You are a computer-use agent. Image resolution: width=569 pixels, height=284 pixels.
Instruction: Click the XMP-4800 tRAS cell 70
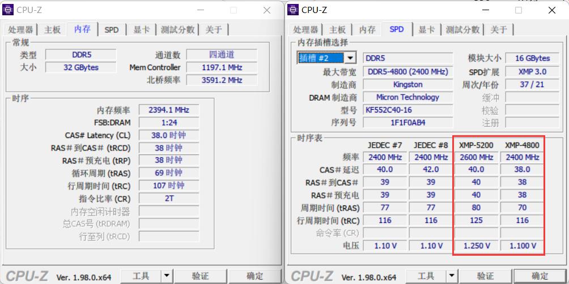coord(522,208)
